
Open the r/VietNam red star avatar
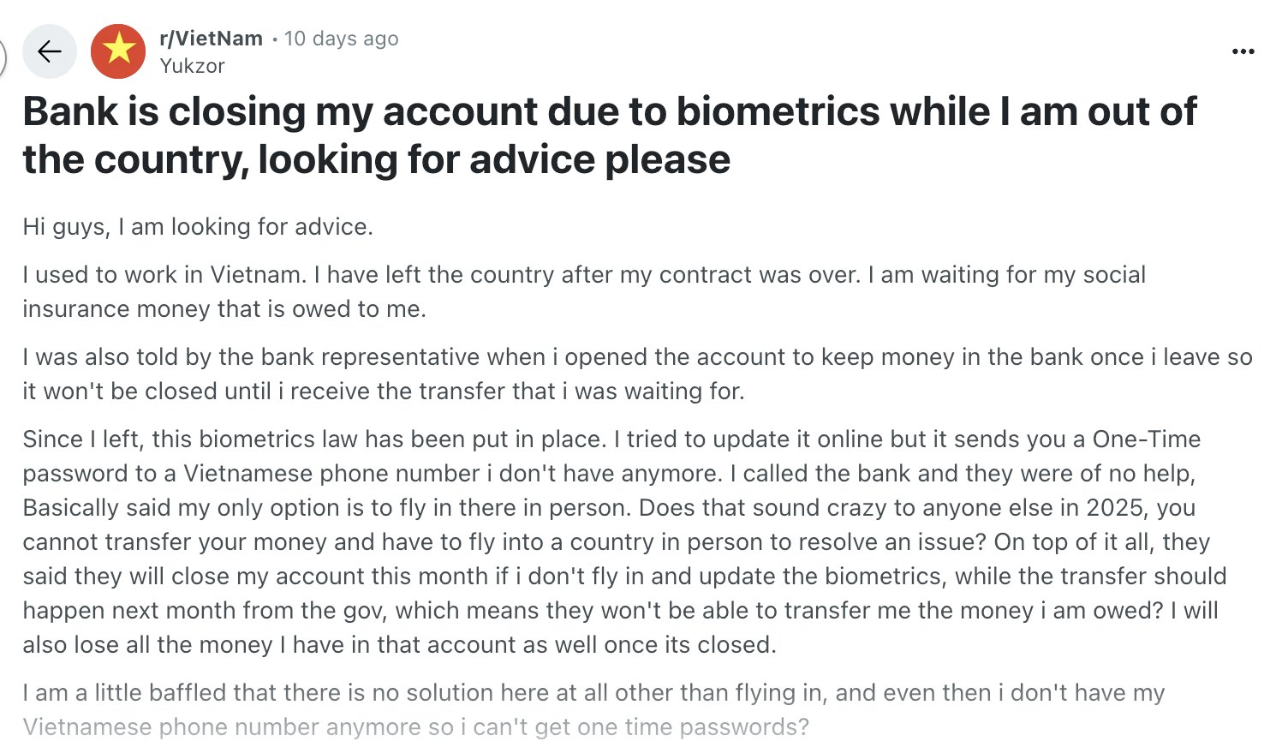[118, 51]
